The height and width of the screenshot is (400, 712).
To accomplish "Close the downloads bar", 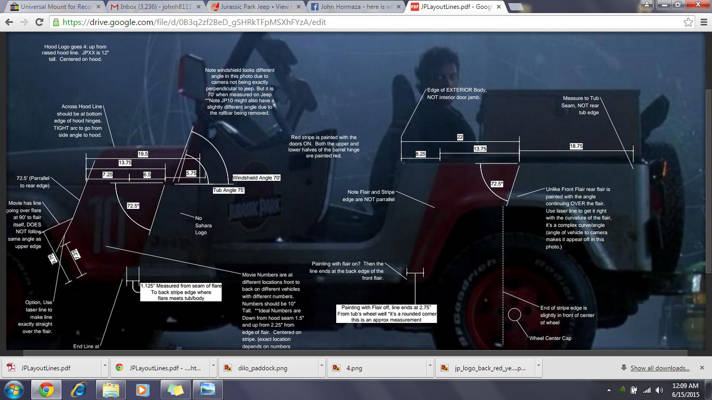I will pyautogui.click(x=702, y=368).
